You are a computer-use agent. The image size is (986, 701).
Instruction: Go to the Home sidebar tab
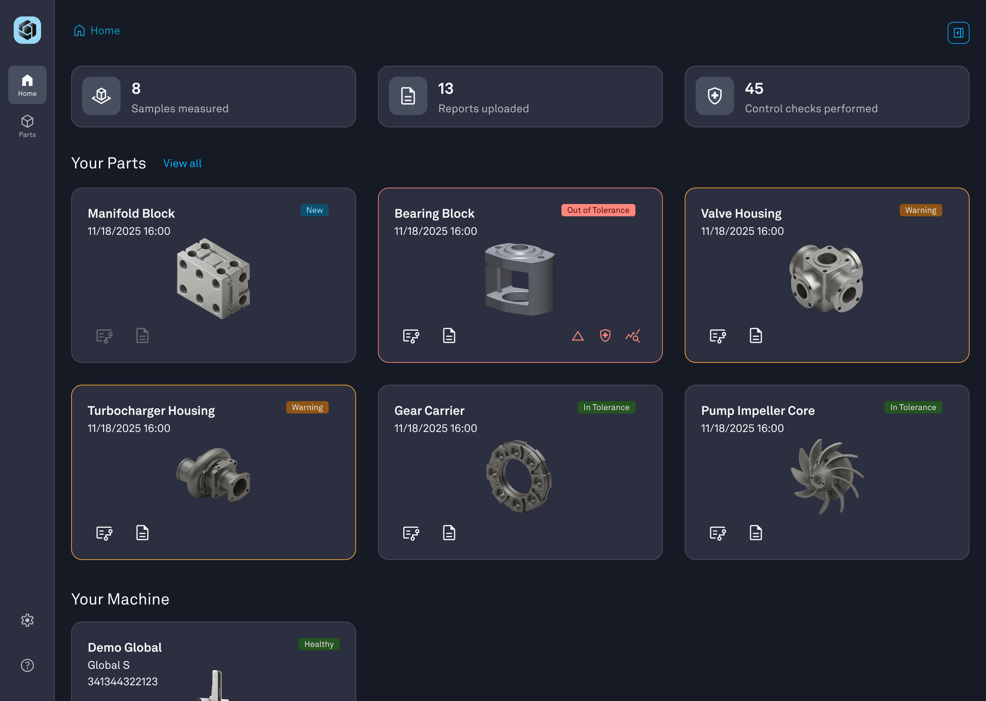[x=27, y=85]
